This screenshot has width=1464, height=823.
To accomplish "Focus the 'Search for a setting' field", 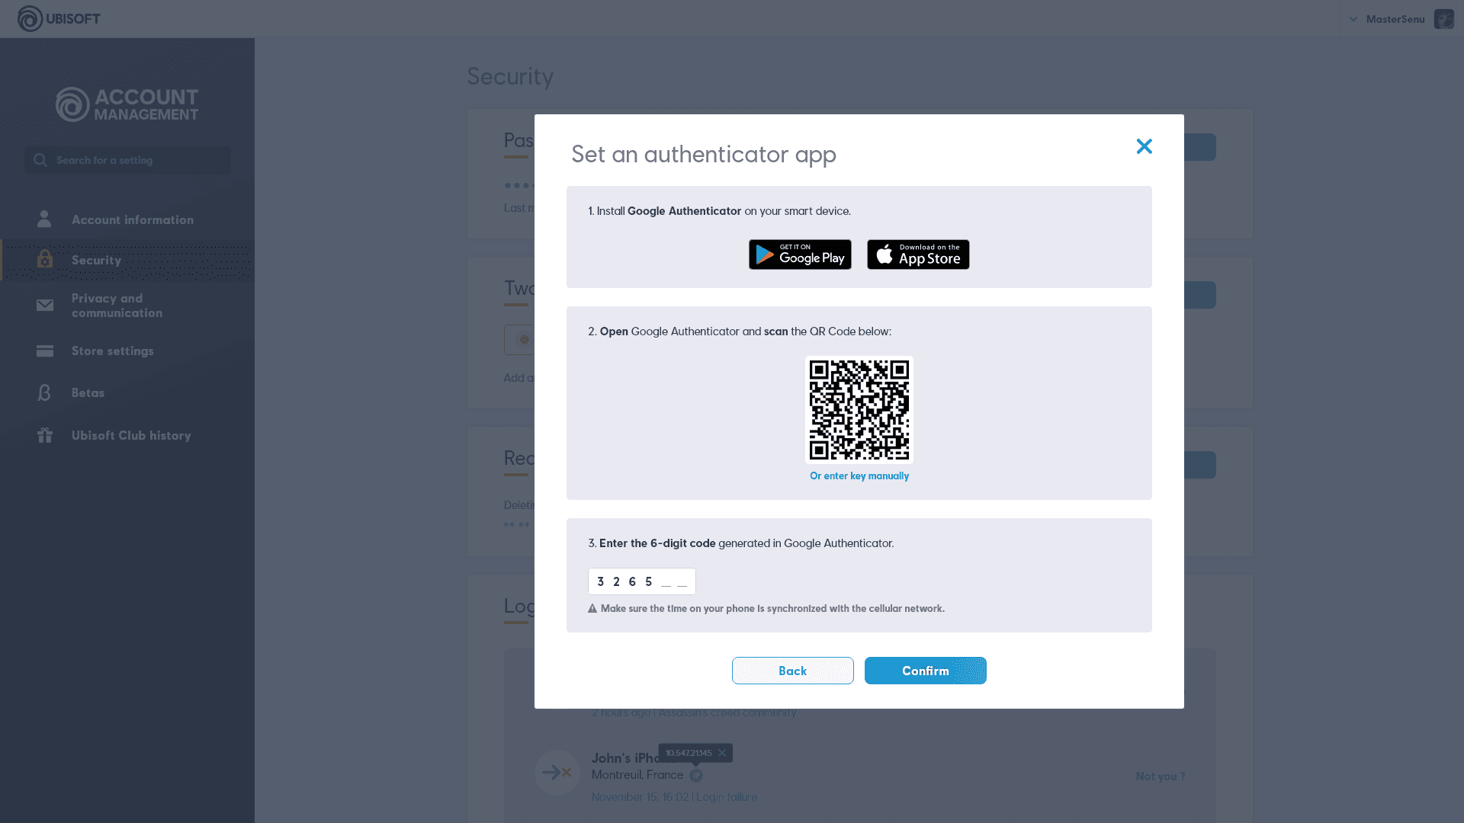I will 137,160.
